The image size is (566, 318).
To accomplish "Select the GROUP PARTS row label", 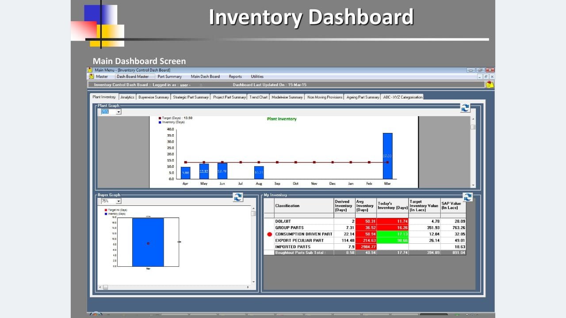I will point(289,228).
